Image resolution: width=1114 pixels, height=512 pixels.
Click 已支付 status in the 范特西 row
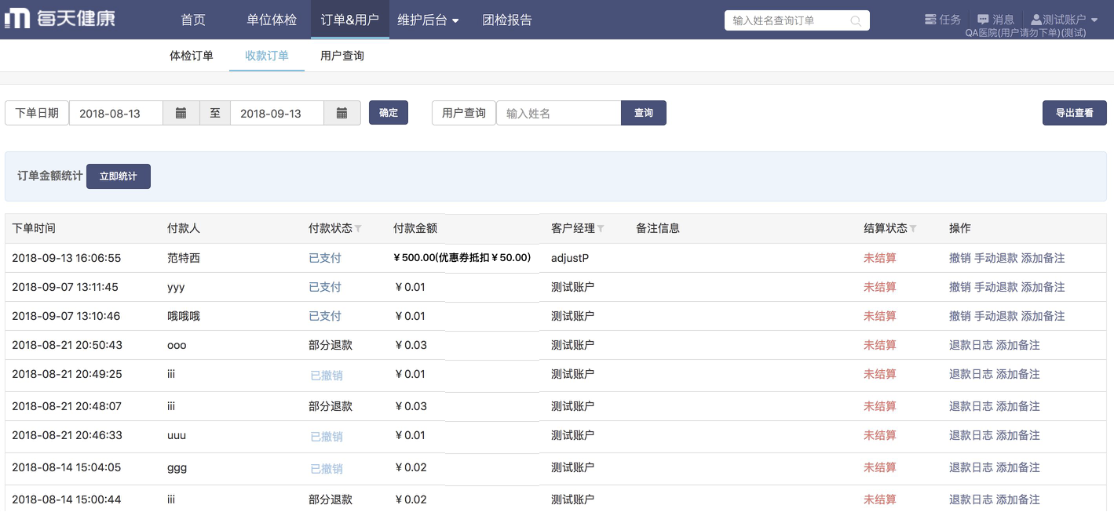coord(325,258)
